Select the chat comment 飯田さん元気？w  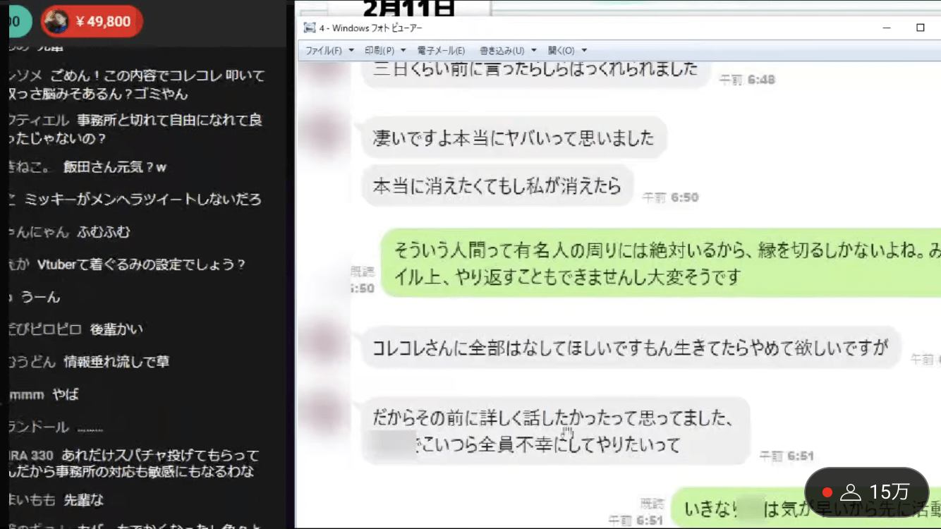point(114,167)
